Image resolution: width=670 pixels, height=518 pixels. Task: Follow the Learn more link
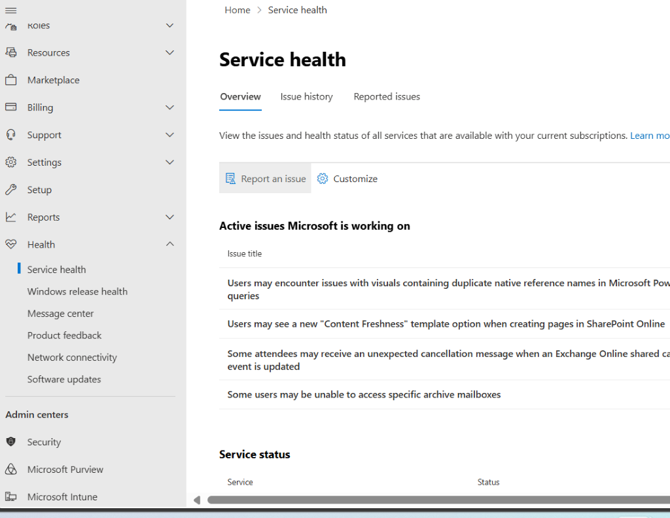point(650,136)
